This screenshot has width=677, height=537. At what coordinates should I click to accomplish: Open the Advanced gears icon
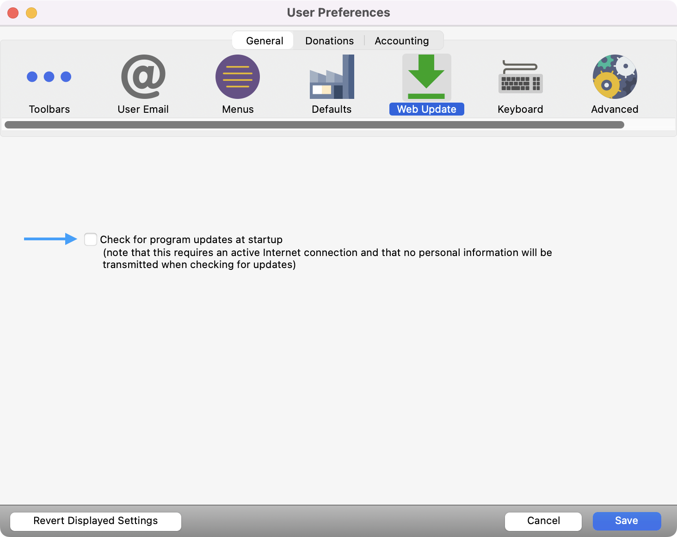tap(615, 77)
